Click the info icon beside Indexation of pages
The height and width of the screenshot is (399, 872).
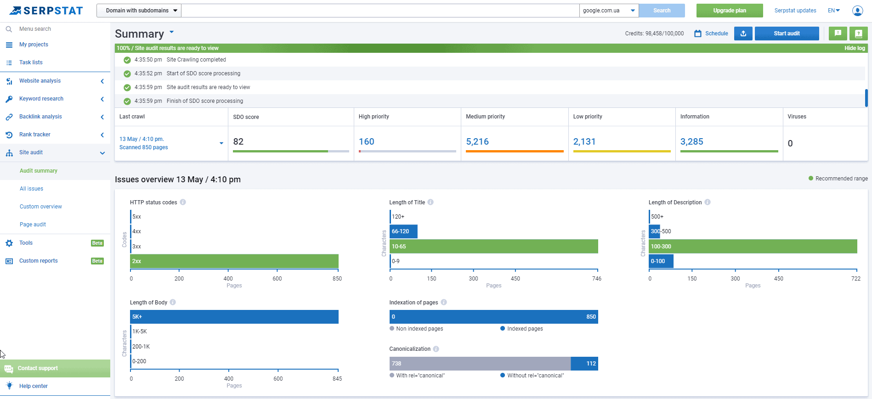(x=444, y=302)
